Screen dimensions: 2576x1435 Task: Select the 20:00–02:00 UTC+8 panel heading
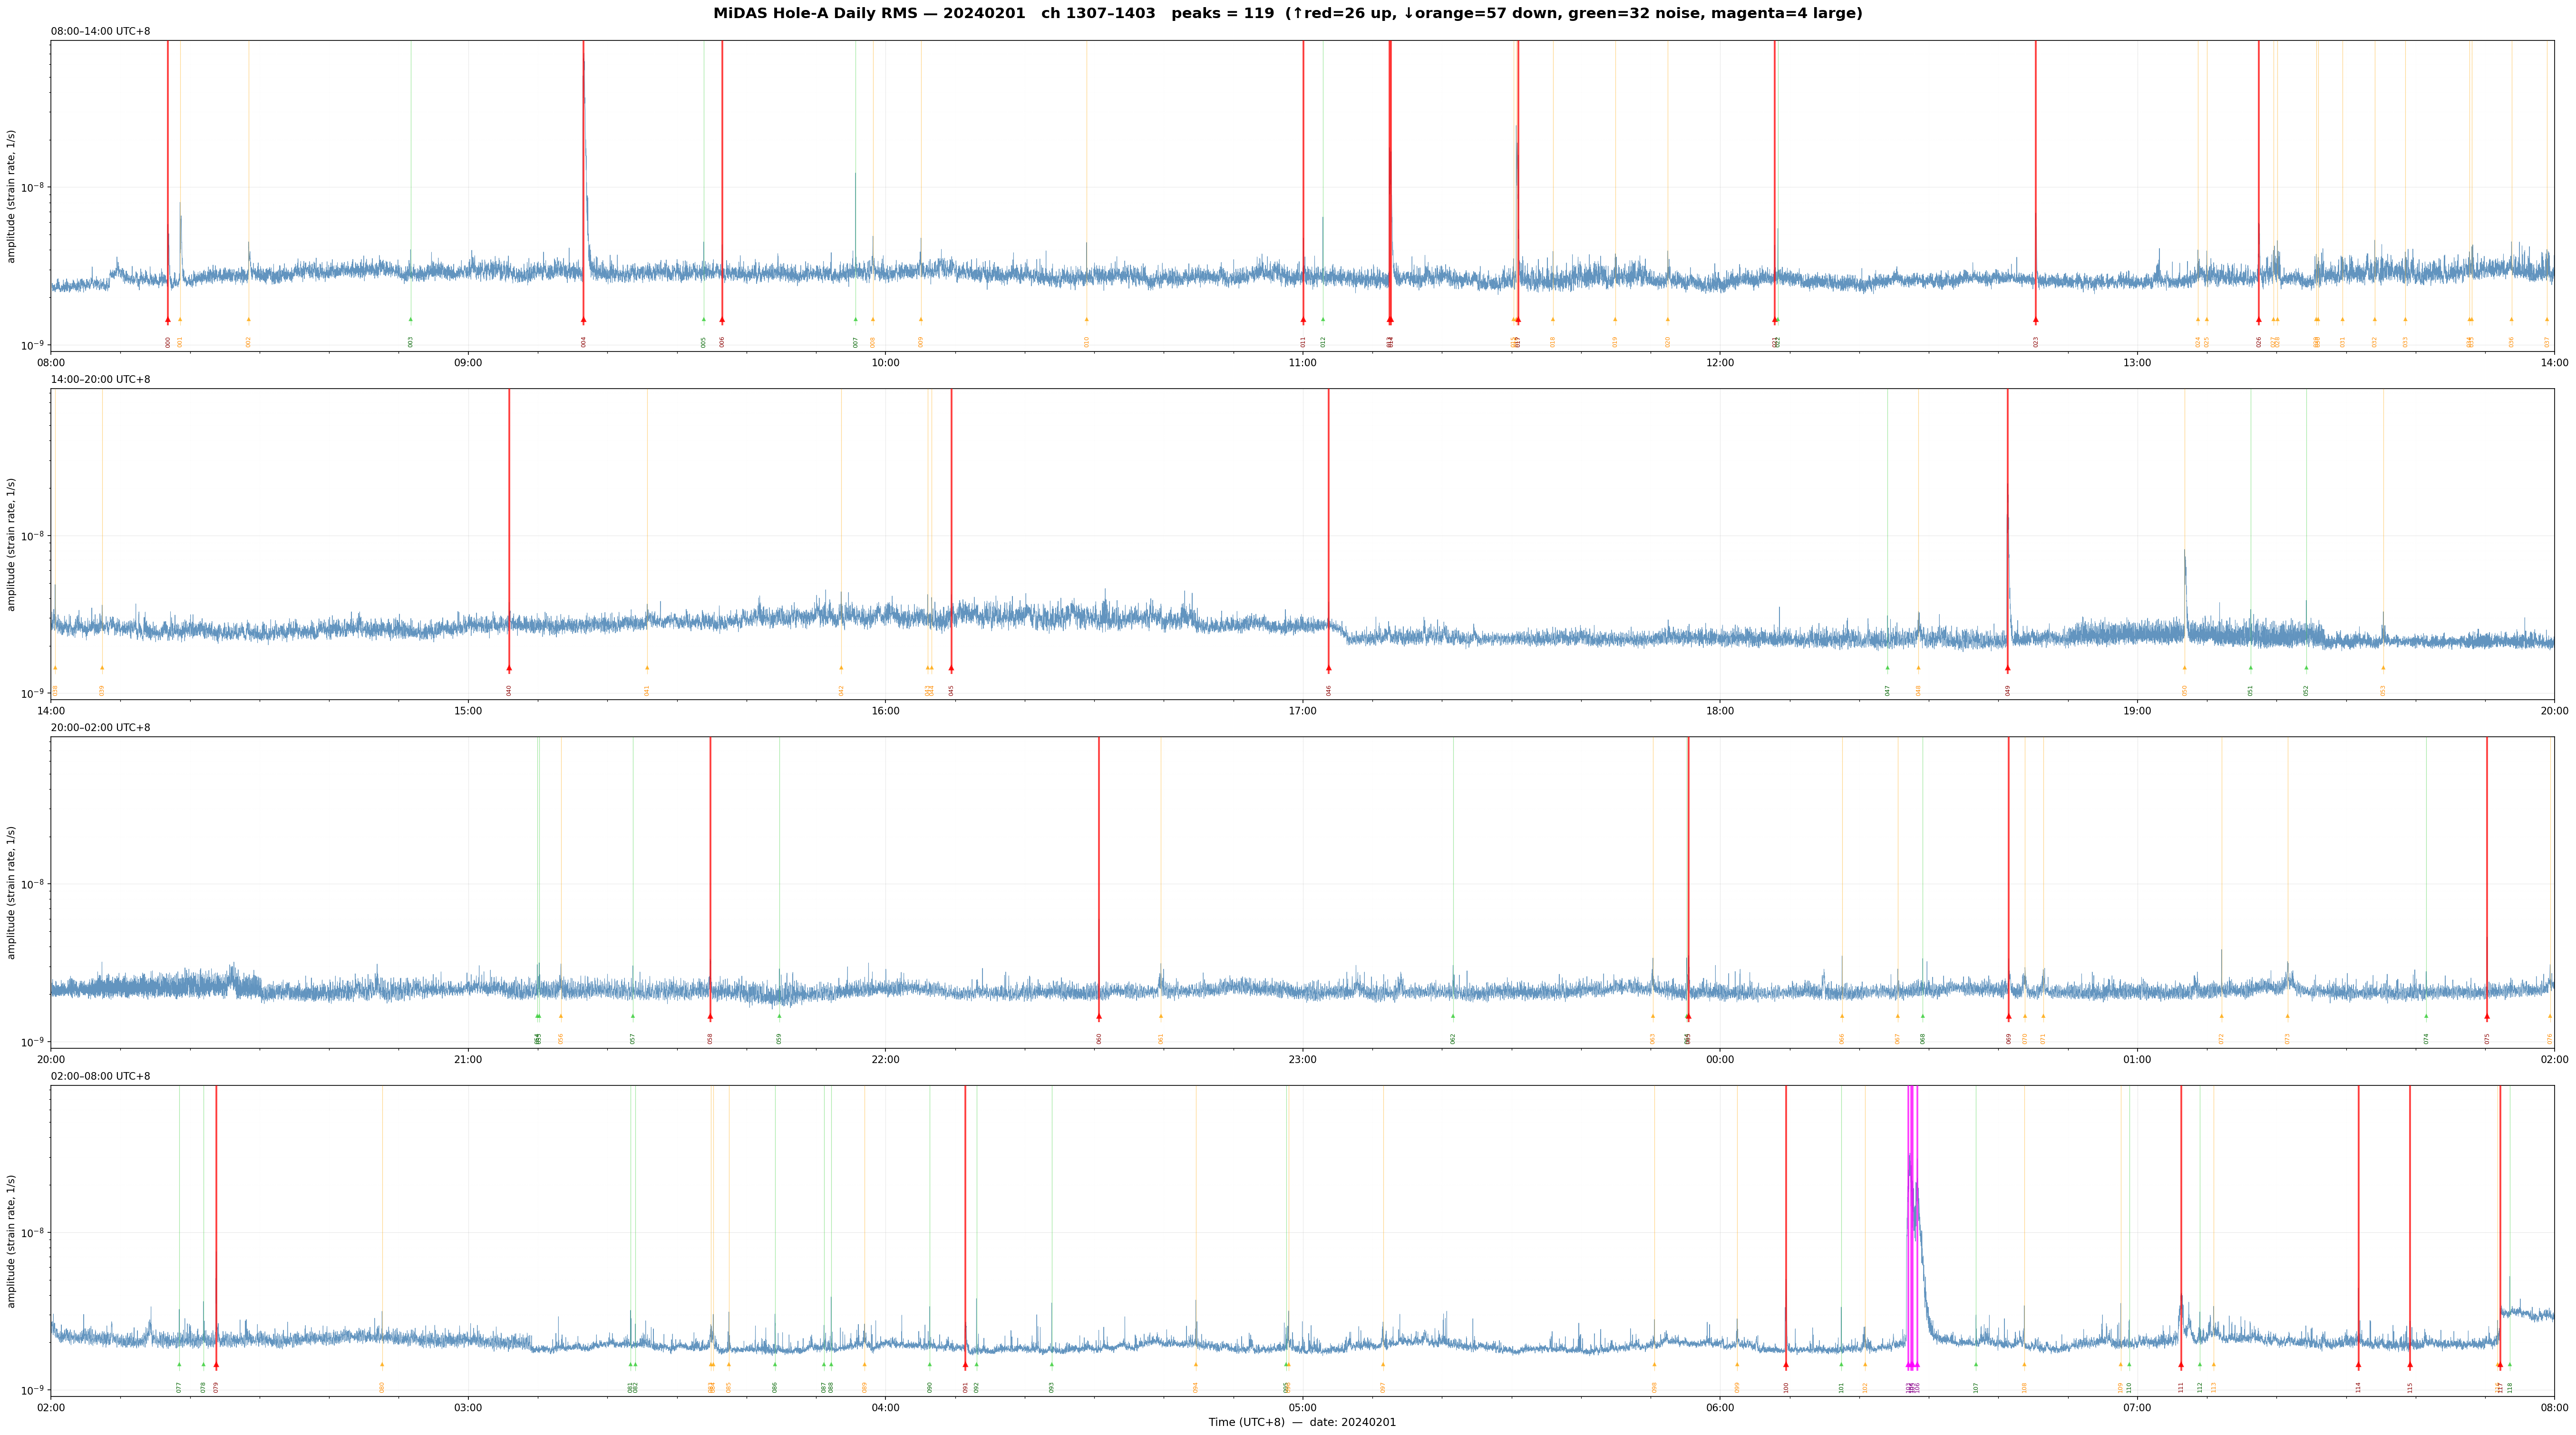(101, 728)
